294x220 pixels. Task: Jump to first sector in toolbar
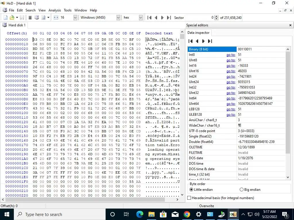pos(149,17)
